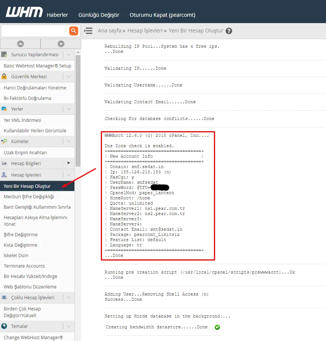Click the Temalar theme icon
Screen dimensions: 326x341
4,326
